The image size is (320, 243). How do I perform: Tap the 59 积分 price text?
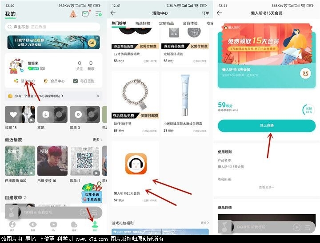click(225, 105)
